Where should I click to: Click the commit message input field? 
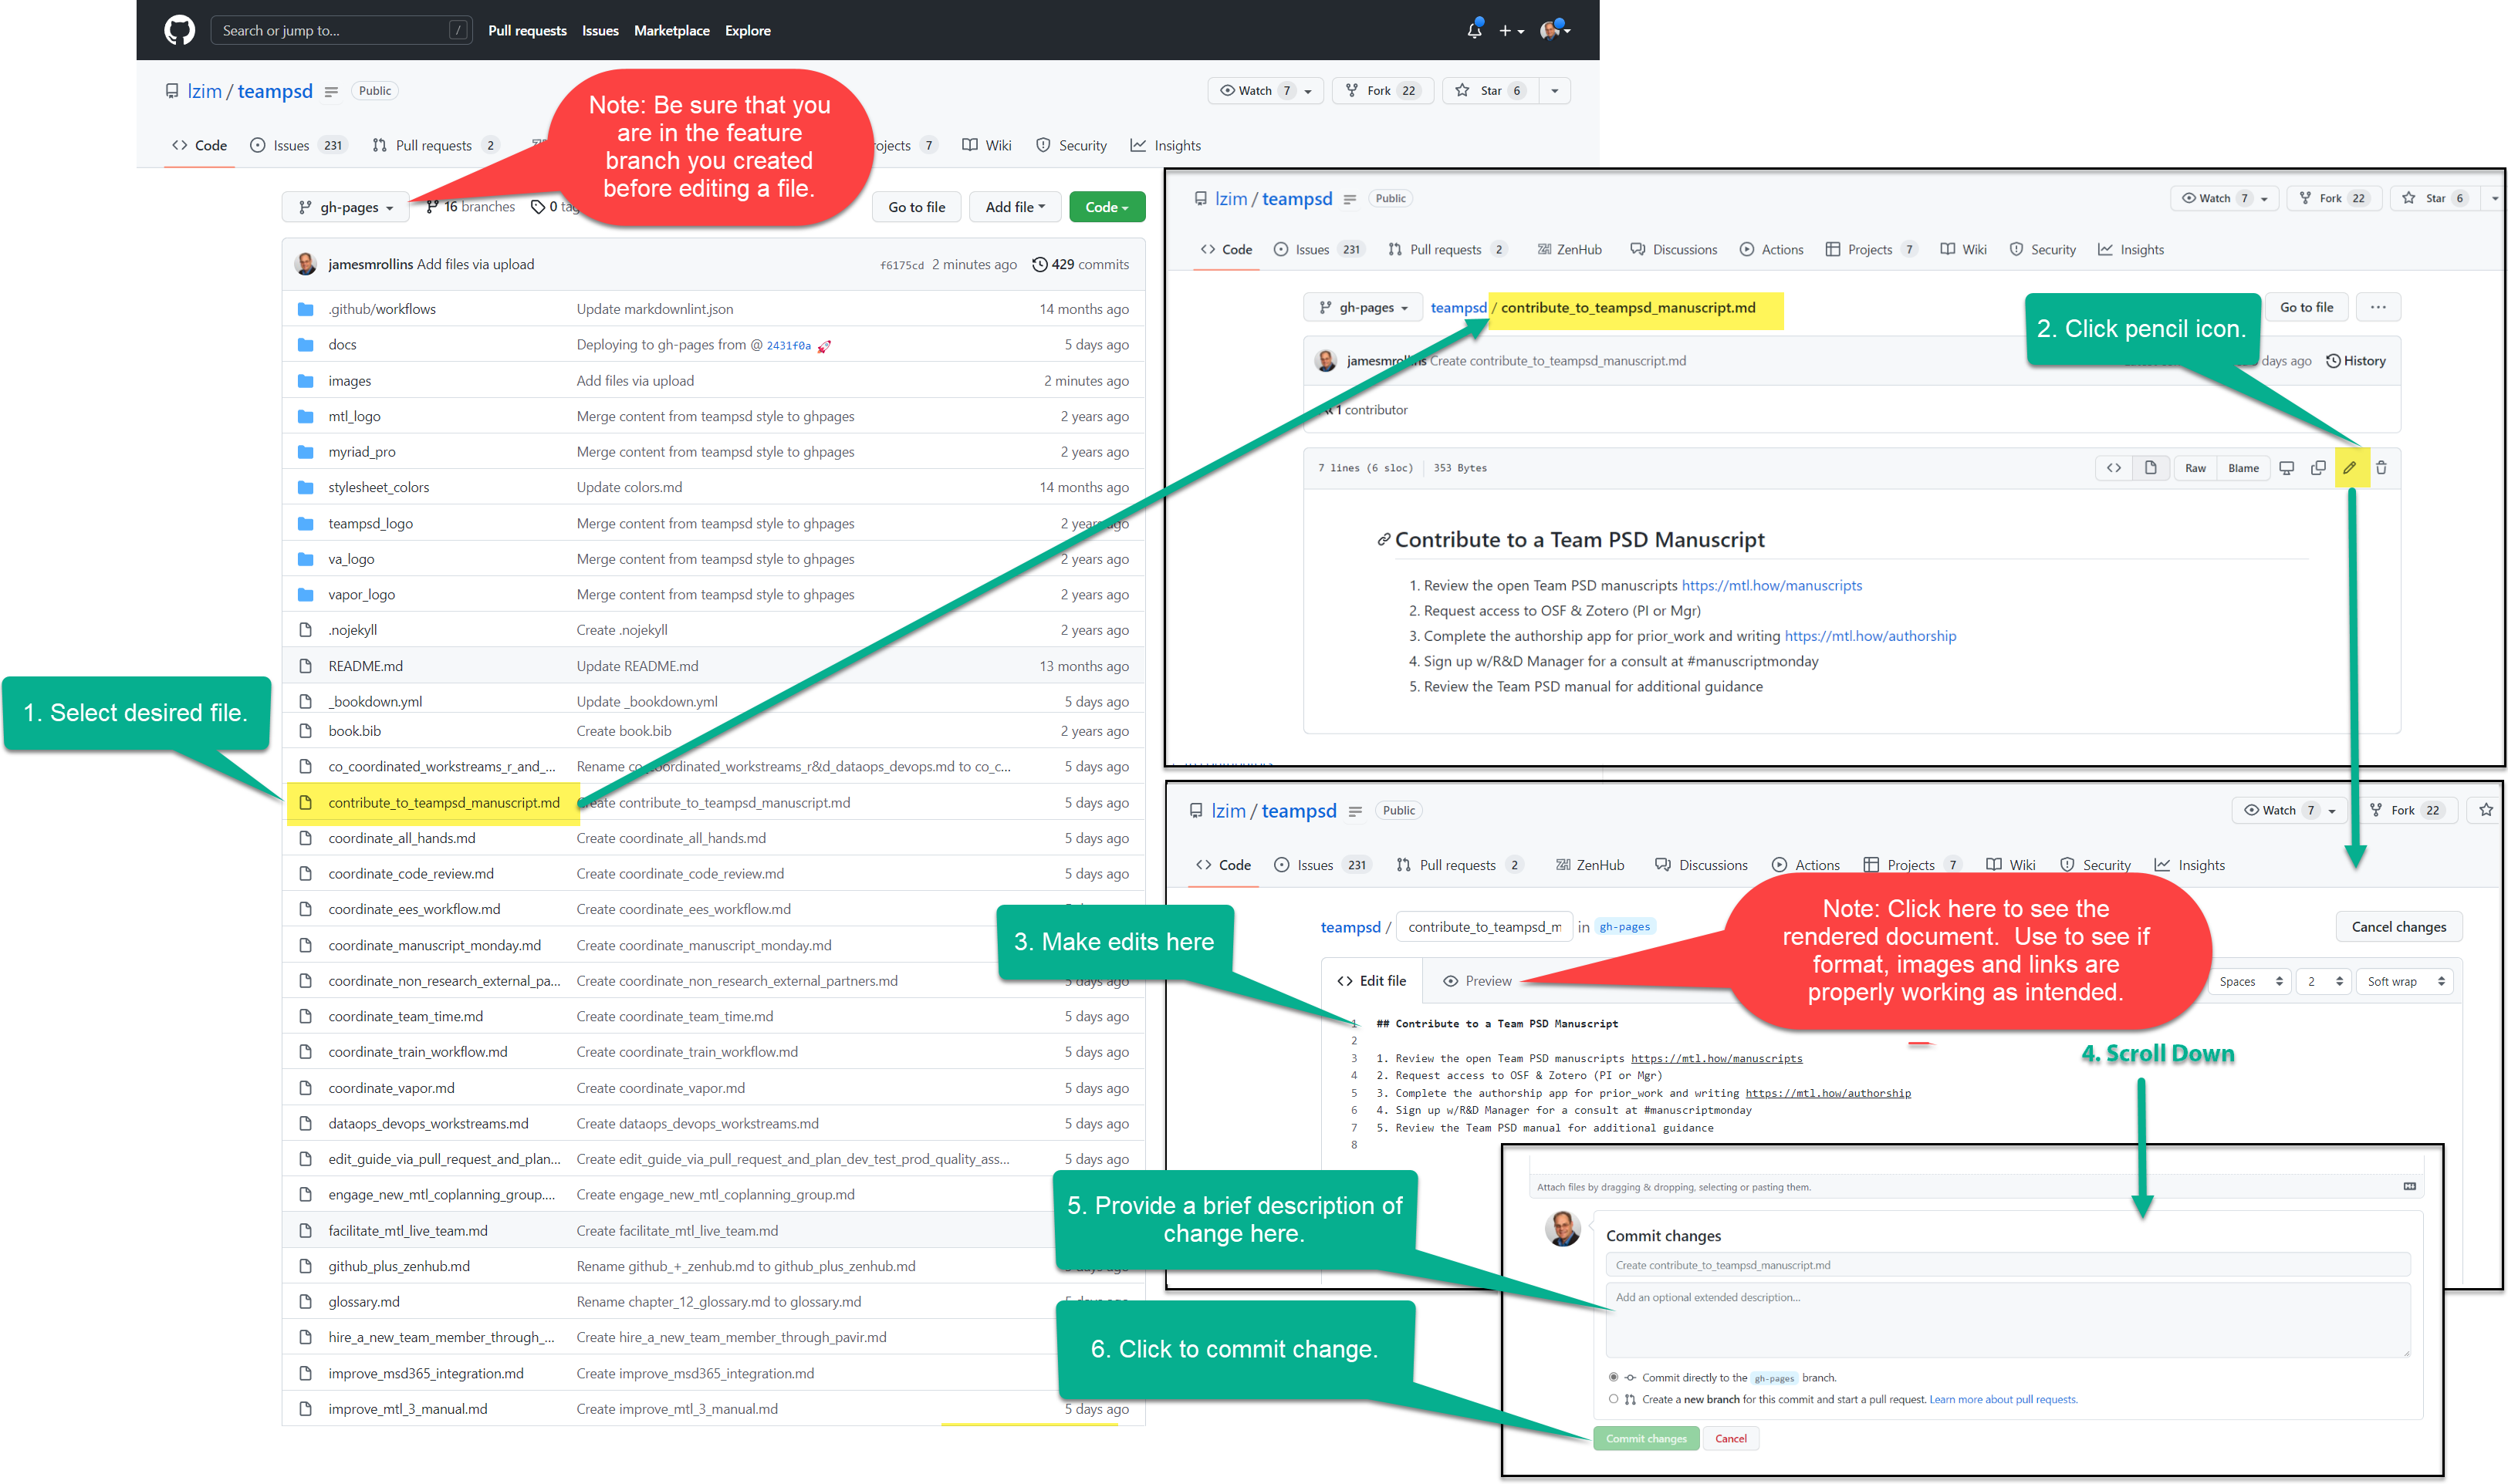(2007, 1265)
